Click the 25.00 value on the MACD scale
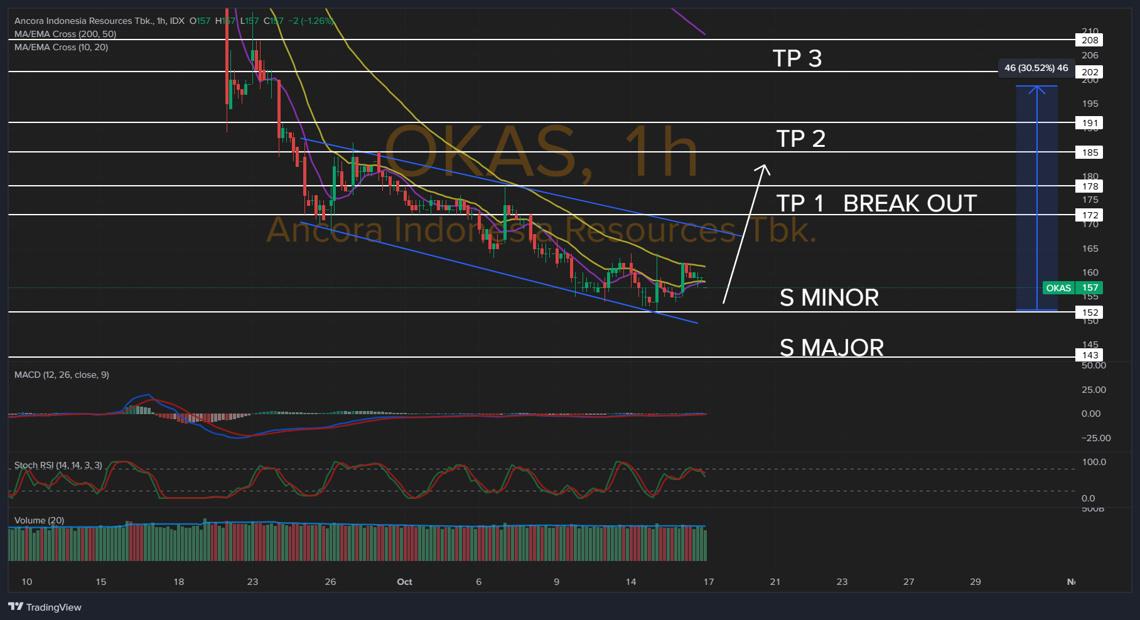The width and height of the screenshot is (1140, 620). point(1094,390)
